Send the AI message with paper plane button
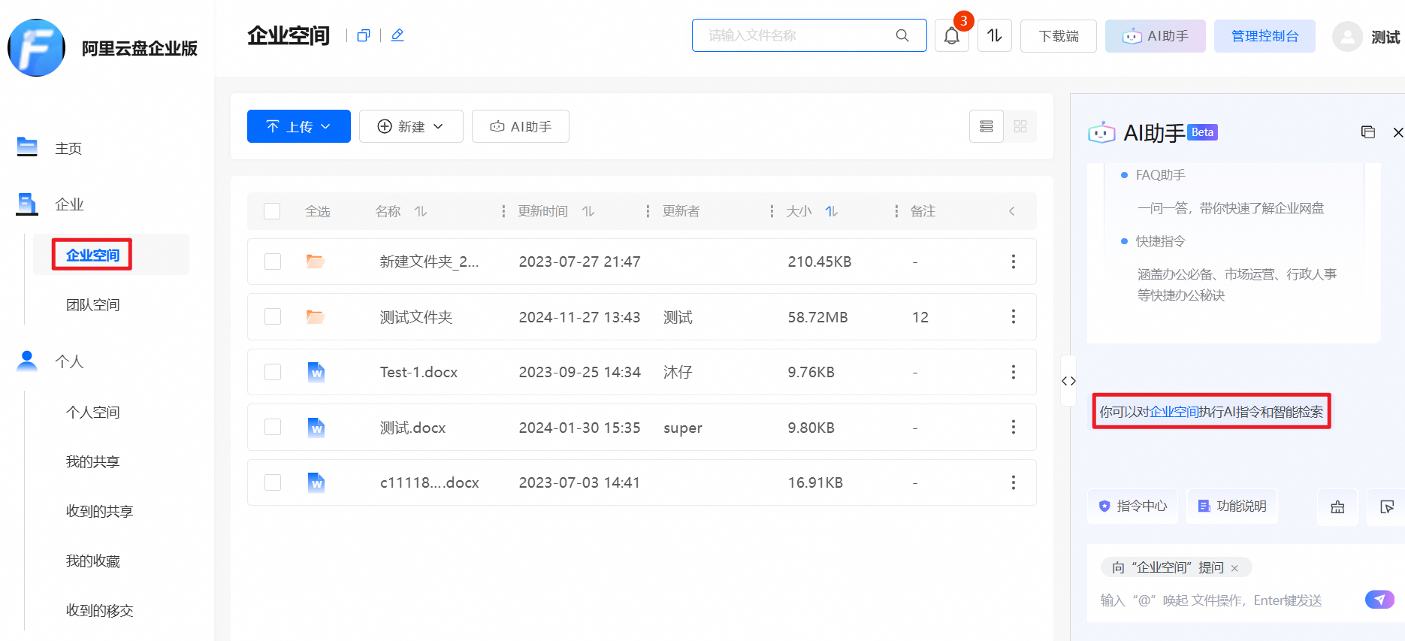Screen dimensions: 1405x641 1379,599
